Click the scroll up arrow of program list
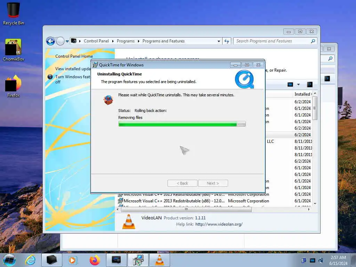356x267 pixels. 315,94
